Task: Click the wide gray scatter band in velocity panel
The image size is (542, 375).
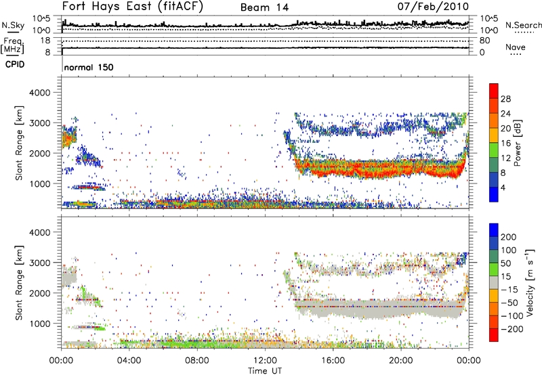Action: pyautogui.click(x=380, y=309)
